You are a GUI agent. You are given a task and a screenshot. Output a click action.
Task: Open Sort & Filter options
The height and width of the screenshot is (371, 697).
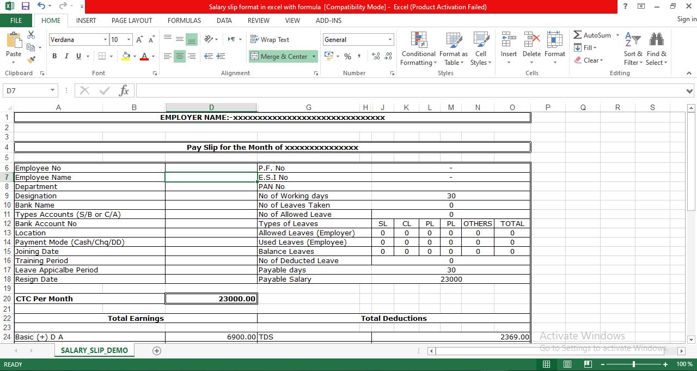(633, 49)
